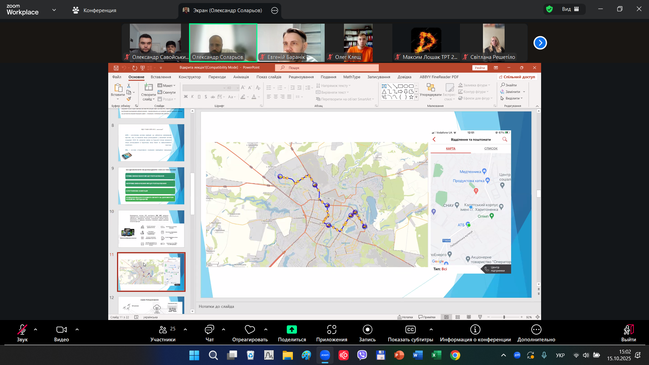Turn on the camera video toggle
The height and width of the screenshot is (365, 649).
(x=61, y=330)
